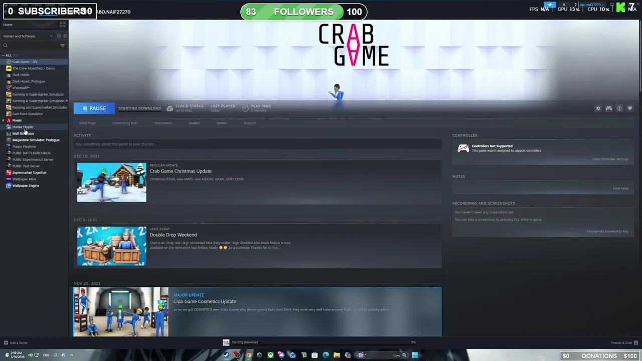This screenshot has width=642, height=361.
Task: Click the Windows Start button
Action: 415,355
